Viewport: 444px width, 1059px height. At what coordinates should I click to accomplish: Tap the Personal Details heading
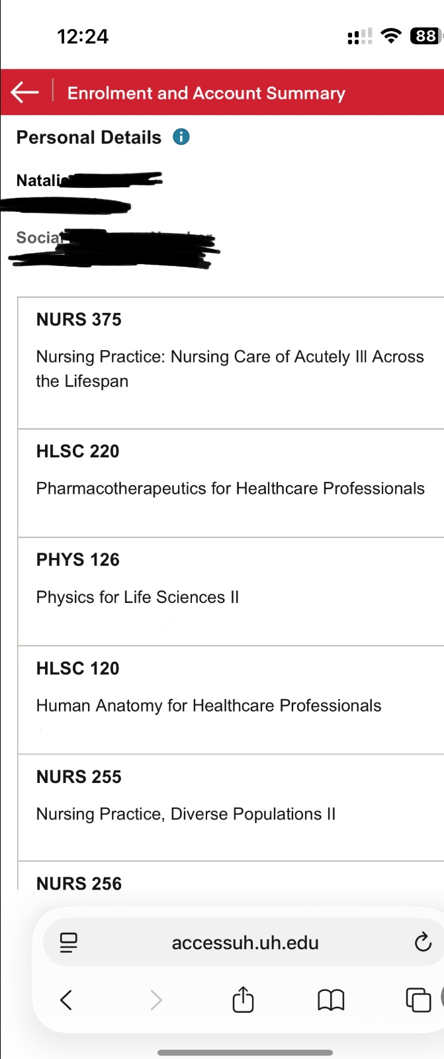pos(89,137)
